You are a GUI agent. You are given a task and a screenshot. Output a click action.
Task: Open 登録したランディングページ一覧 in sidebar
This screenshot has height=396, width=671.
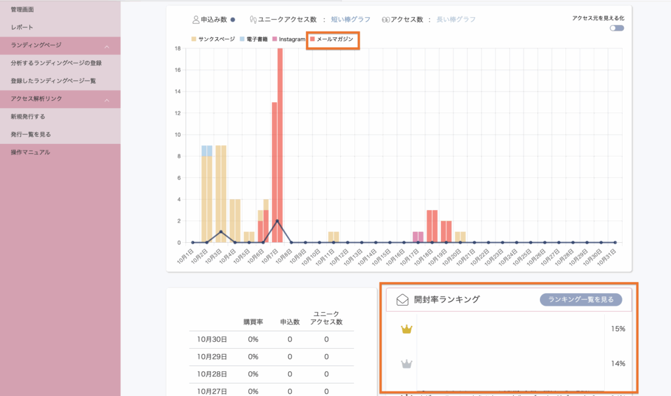(x=53, y=81)
